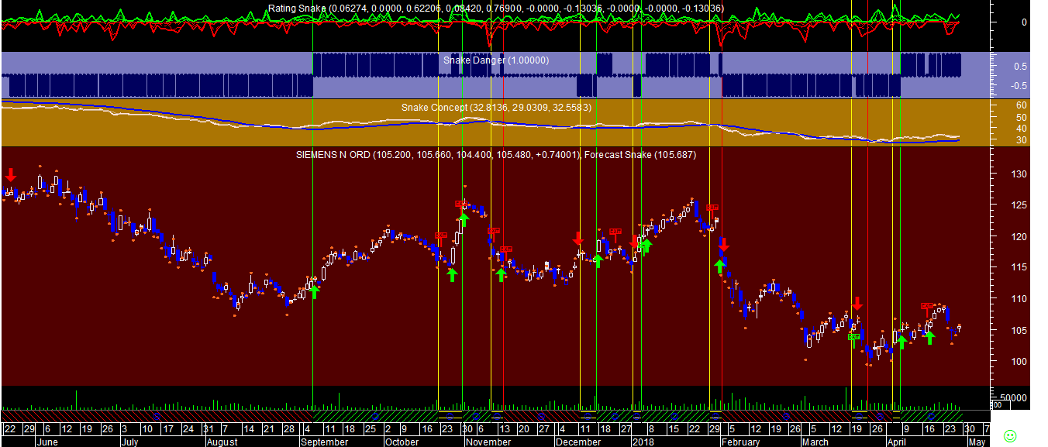Click the green buy arrow in early September
The width and height of the screenshot is (1048, 447).
(x=314, y=291)
